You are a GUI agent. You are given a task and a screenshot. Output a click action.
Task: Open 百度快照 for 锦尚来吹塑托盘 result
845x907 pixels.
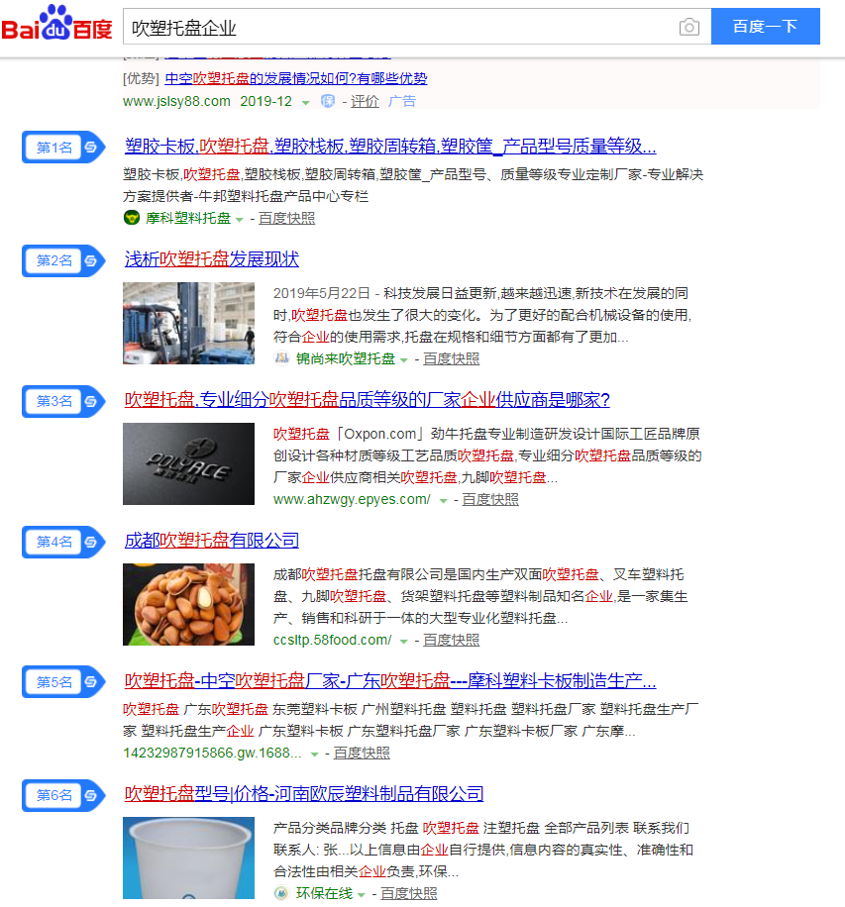(x=451, y=358)
